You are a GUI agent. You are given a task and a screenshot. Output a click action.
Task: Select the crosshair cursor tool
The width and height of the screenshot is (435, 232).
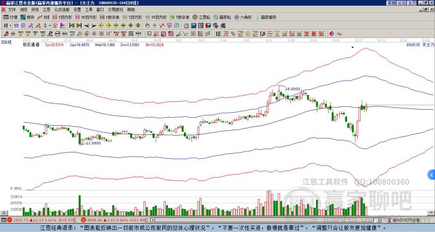point(155,26)
